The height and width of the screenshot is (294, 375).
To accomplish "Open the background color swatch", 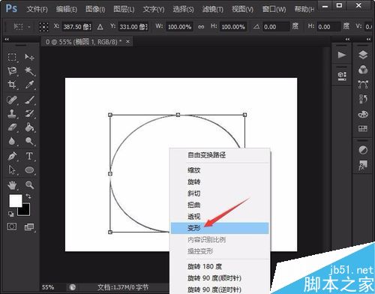I will point(25,211).
